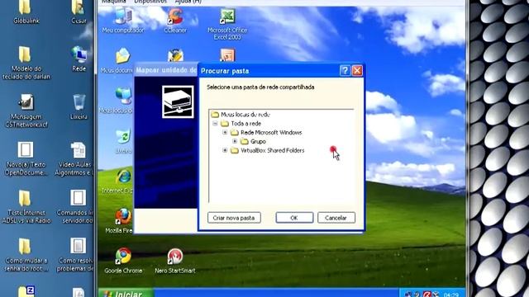Collapse the Toda a rede tree node
Viewport: 529px width, 297px height.
click(x=215, y=124)
